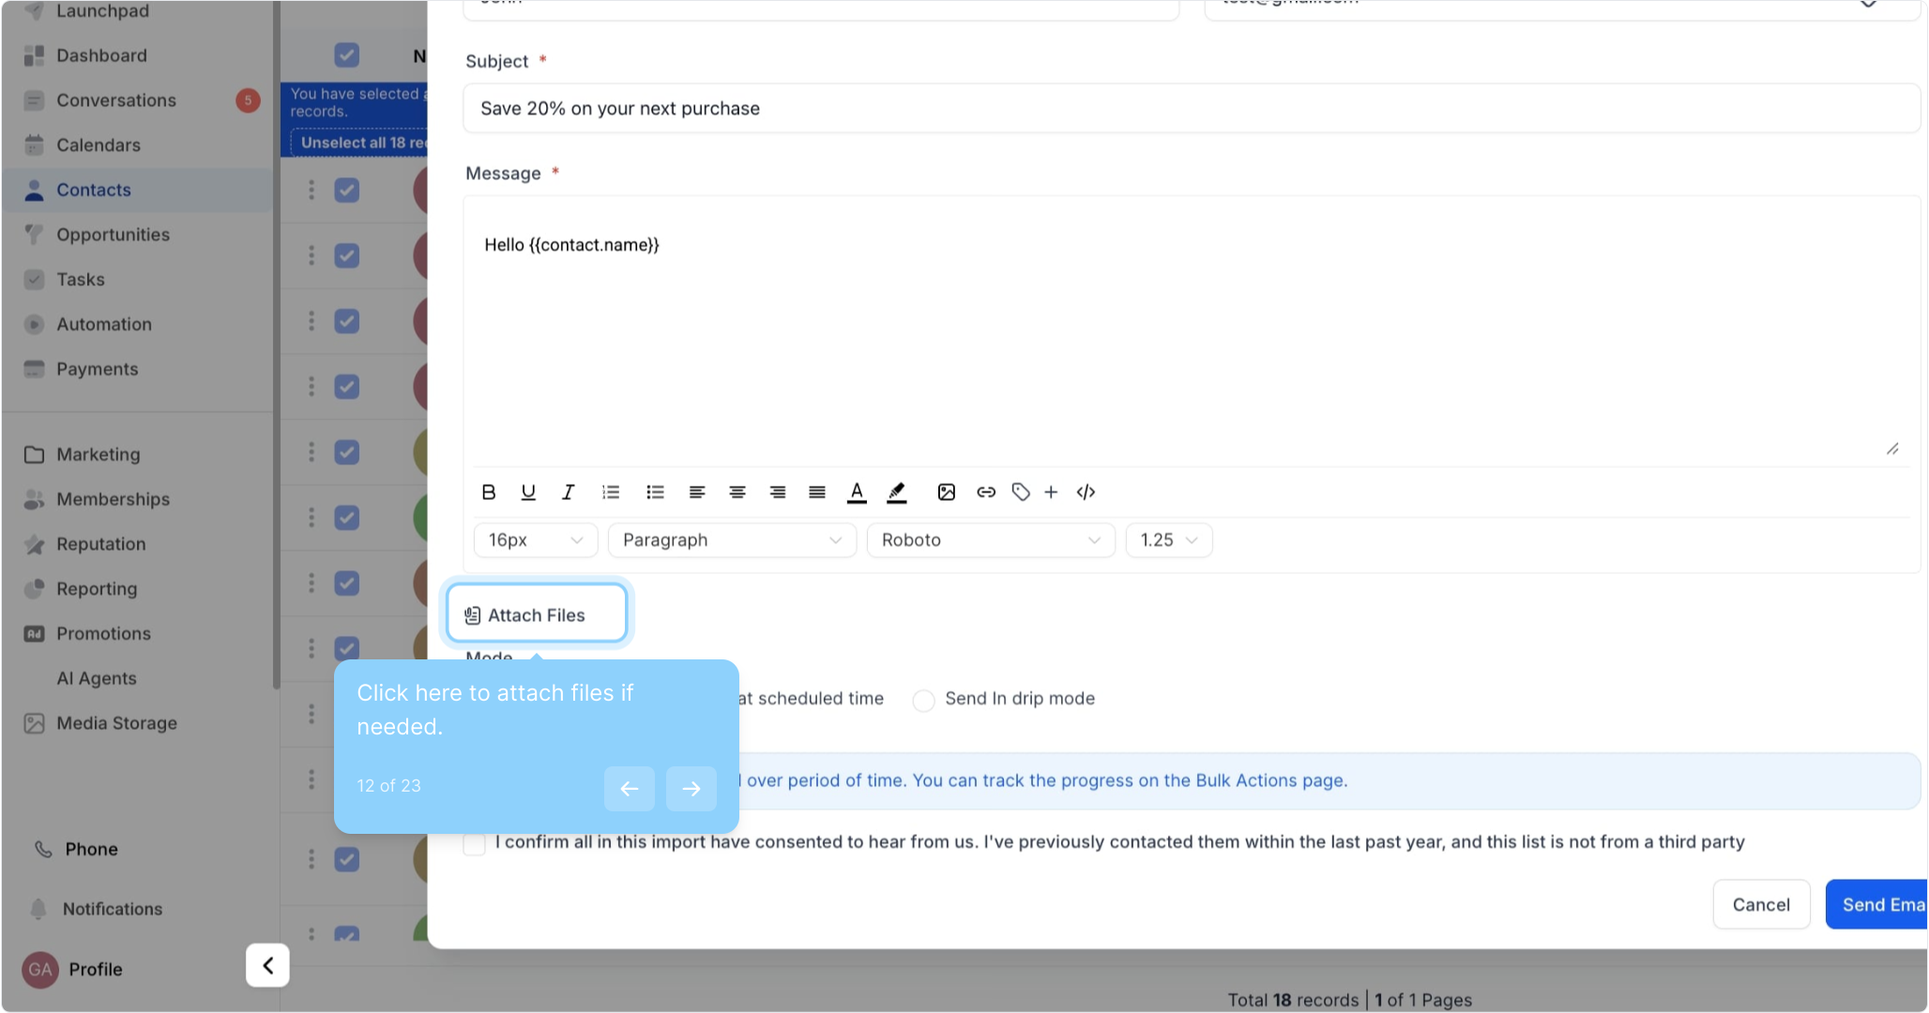
Task: Open the custom values tag icon
Action: tap(1021, 492)
